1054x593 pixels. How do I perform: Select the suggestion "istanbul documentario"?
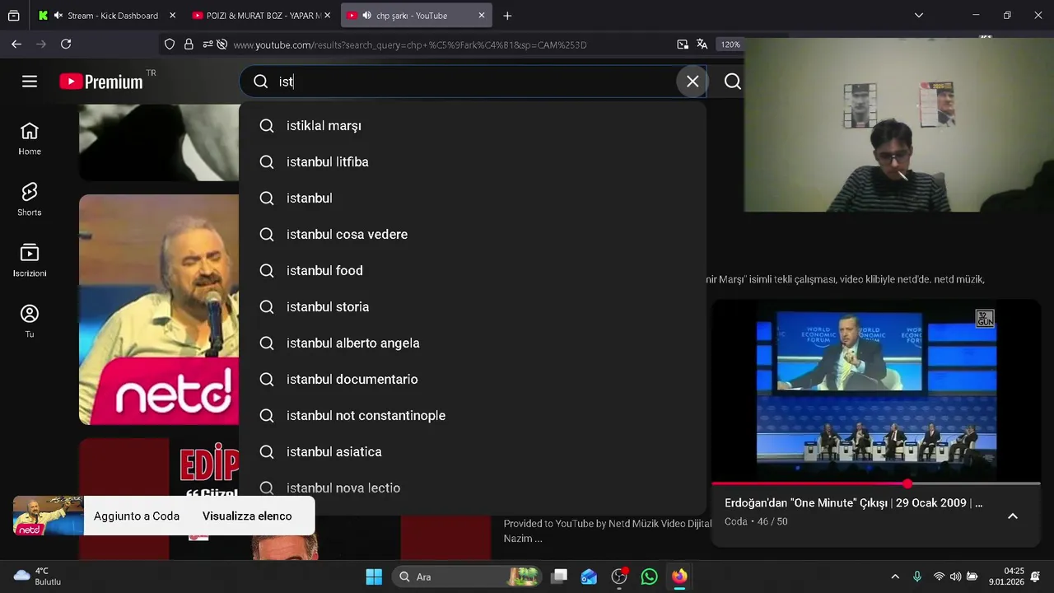473,380
